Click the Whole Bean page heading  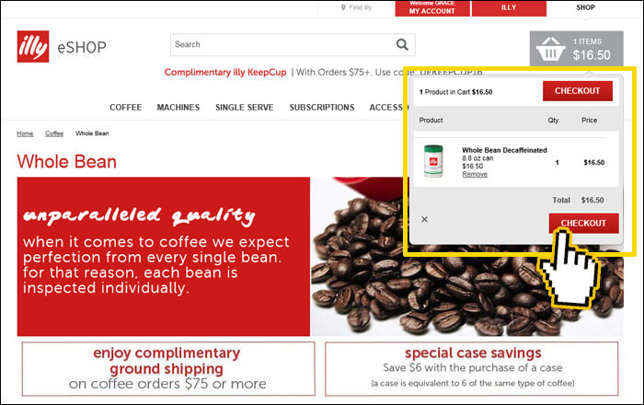66,161
